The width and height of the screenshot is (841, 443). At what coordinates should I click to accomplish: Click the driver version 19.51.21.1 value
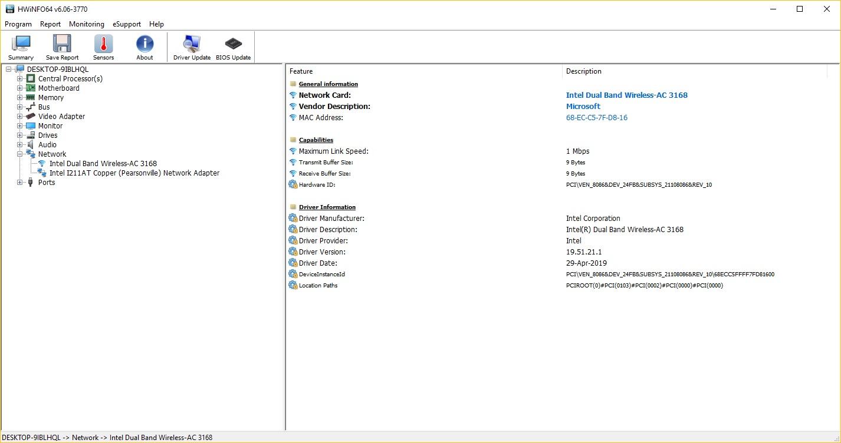coord(584,252)
